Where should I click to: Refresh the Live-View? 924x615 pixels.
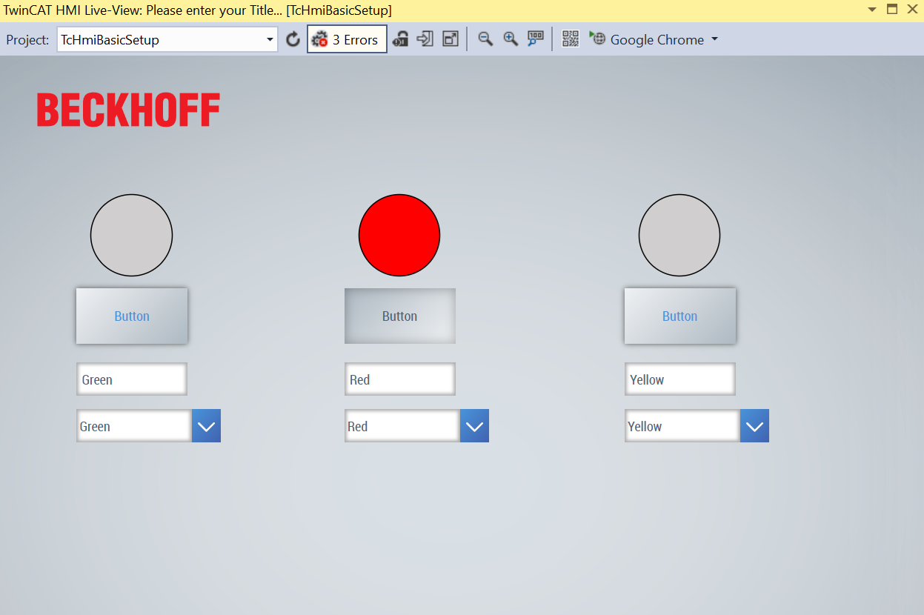[293, 40]
